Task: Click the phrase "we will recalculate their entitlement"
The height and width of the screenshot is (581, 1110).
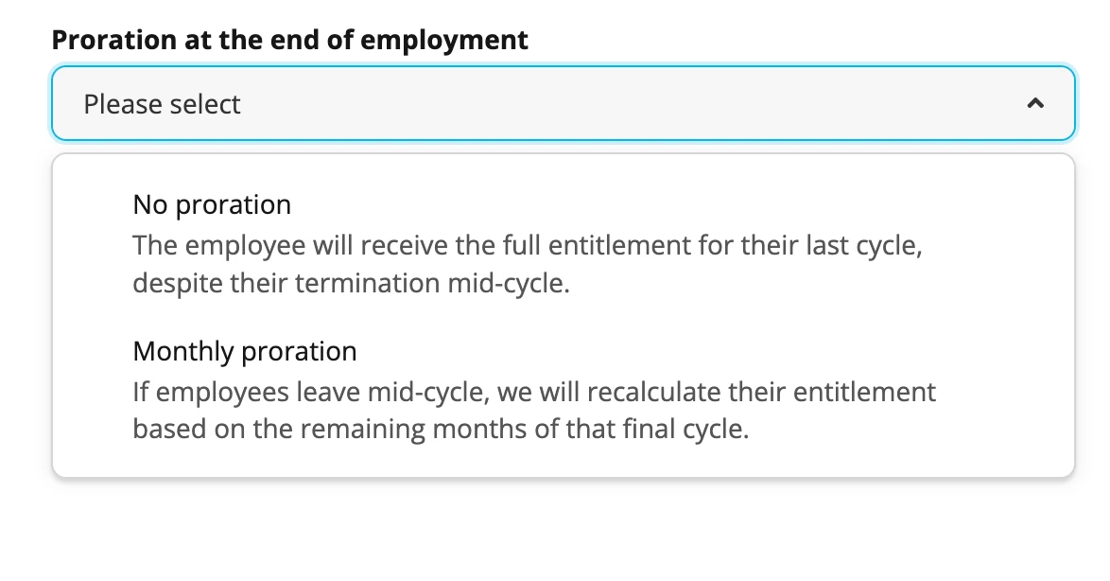Action: point(717,392)
